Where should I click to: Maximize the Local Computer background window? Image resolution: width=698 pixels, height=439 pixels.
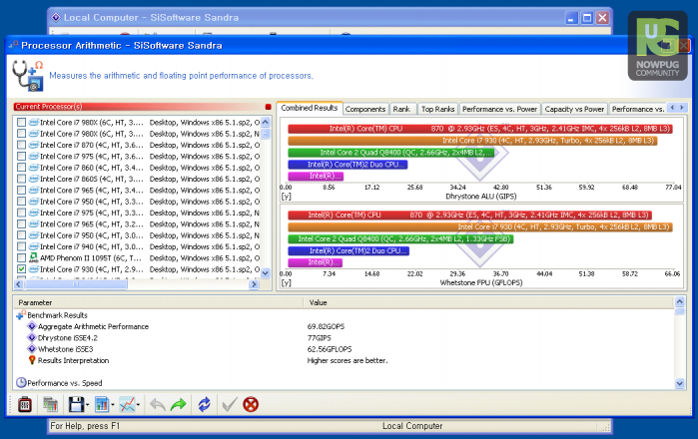click(587, 18)
